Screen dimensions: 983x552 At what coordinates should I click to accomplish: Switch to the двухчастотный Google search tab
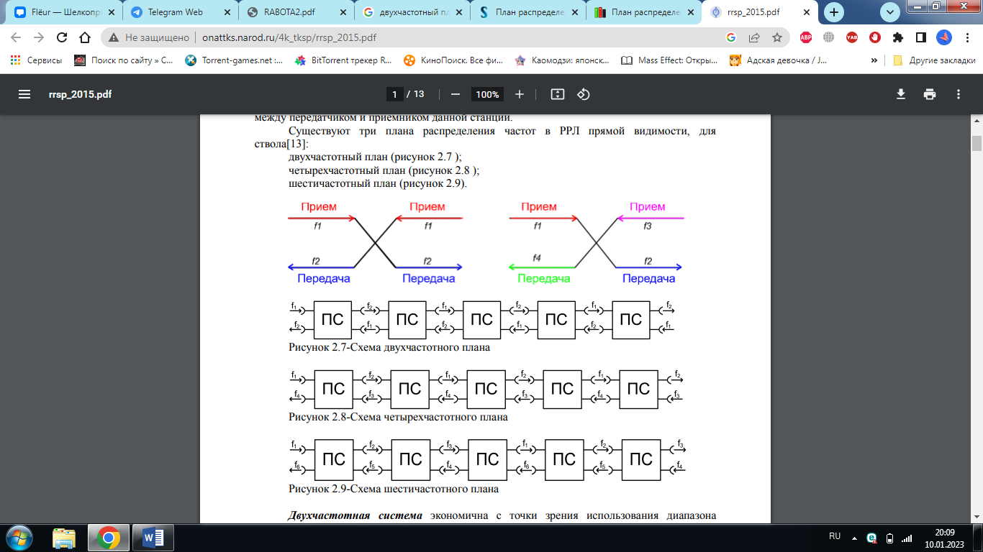tap(411, 12)
